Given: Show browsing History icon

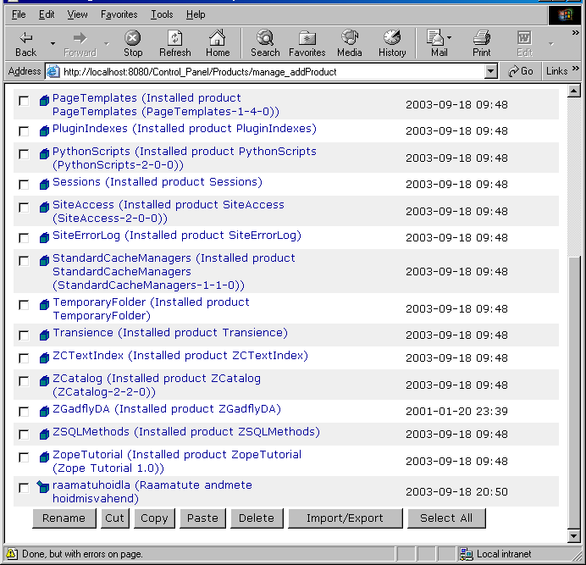Looking at the screenshot, I should coord(392,37).
